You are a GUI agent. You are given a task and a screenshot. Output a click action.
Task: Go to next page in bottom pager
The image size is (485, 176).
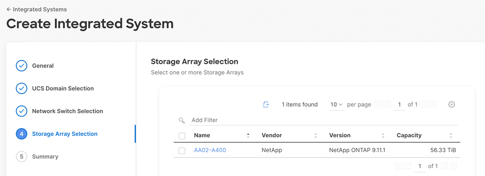coord(444,166)
